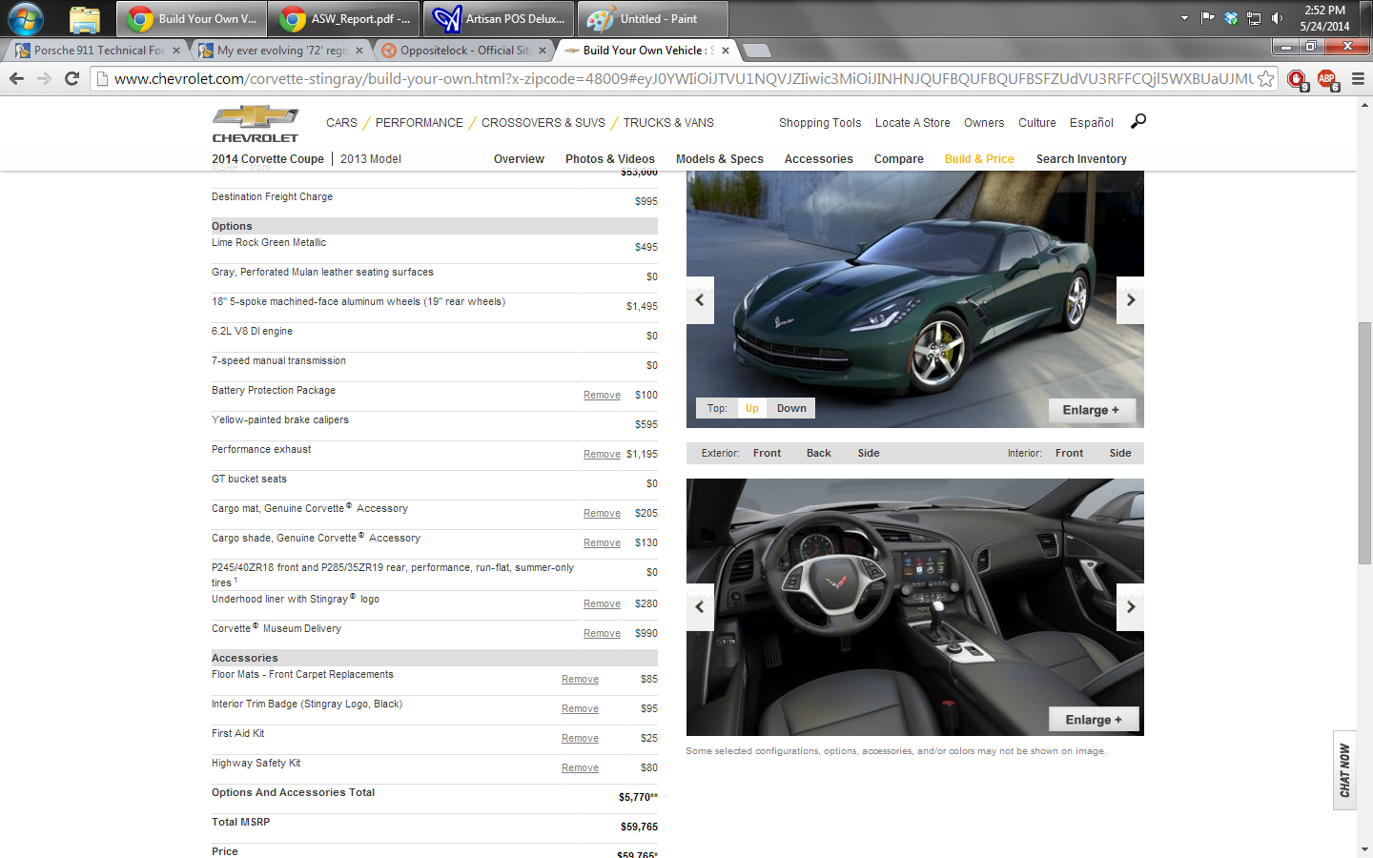Select Build & Price section
Screen dimensions: 1373x858
pyautogui.click(x=979, y=159)
